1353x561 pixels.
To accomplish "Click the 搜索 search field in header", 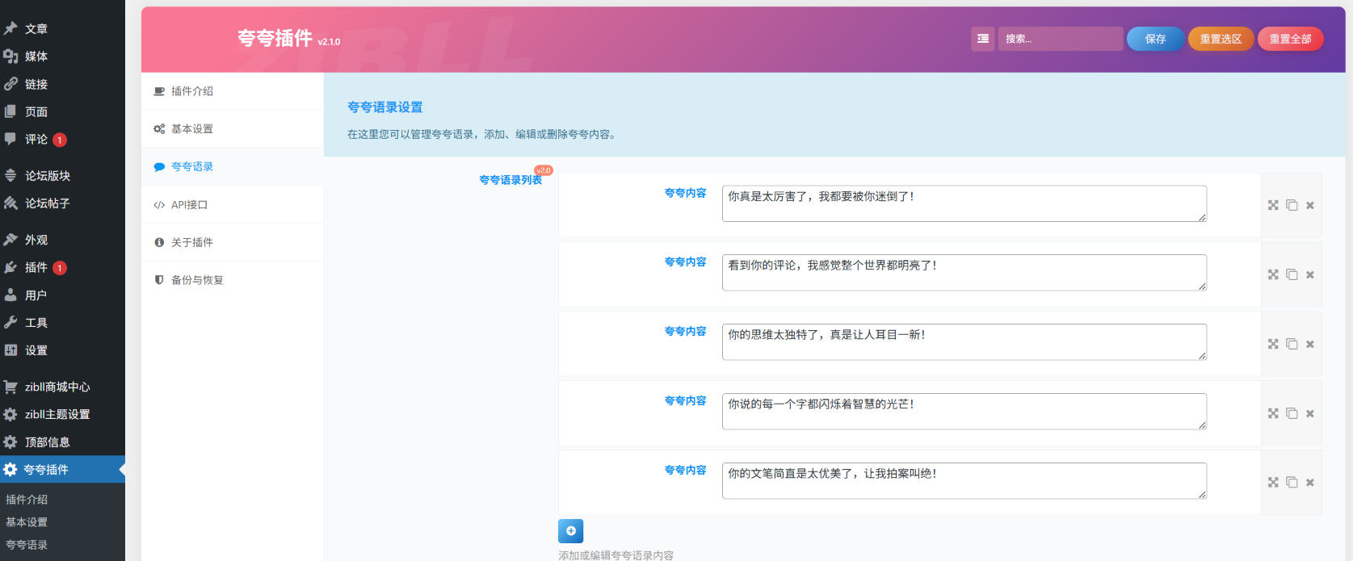I will (x=1060, y=39).
